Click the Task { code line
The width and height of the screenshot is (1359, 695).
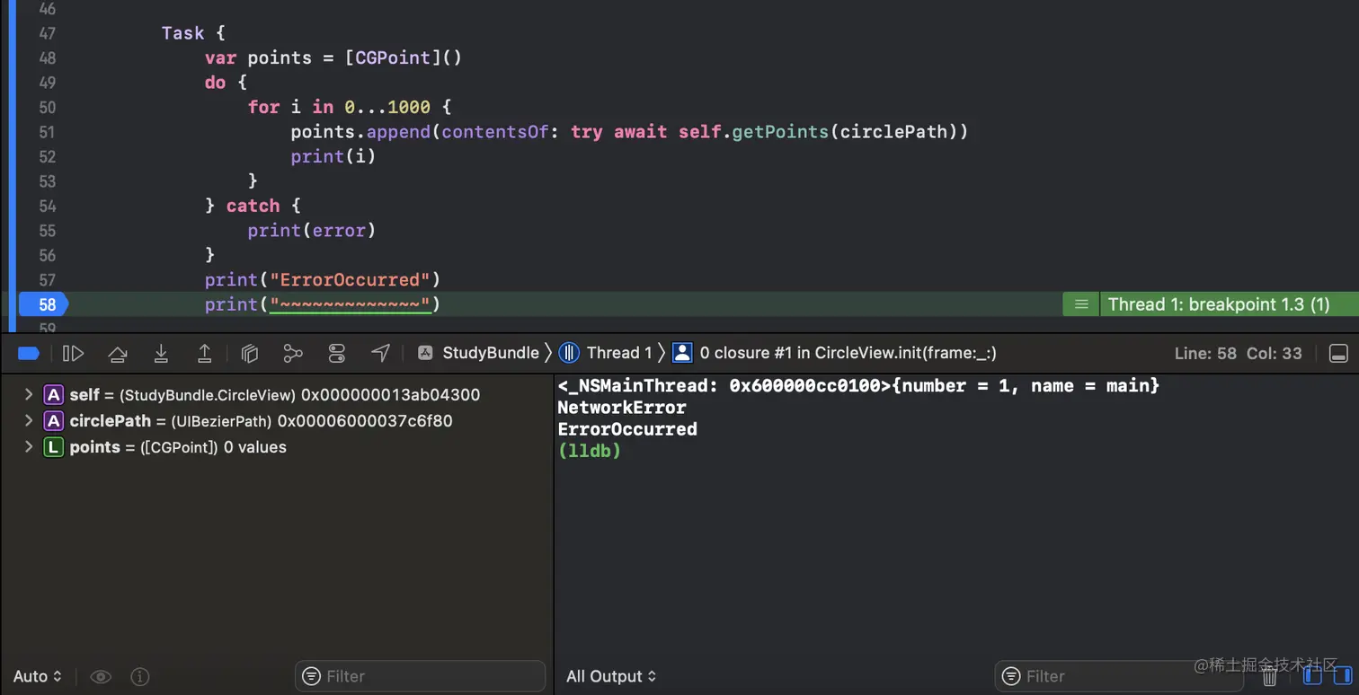click(193, 33)
